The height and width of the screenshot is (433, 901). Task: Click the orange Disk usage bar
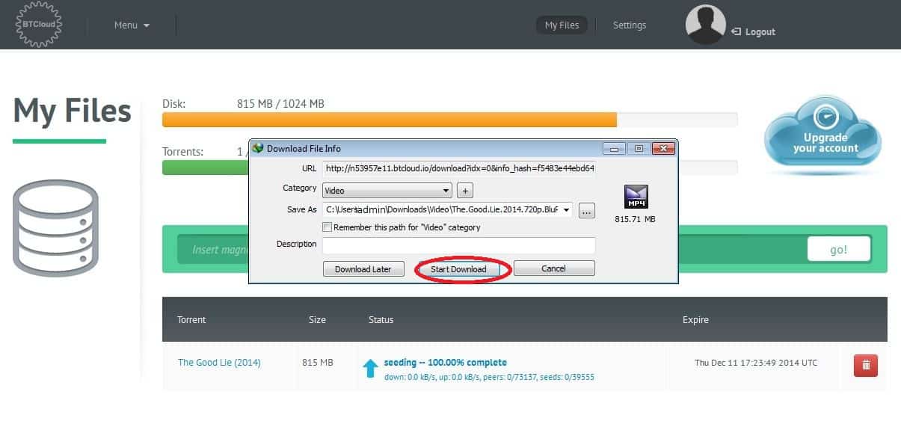[x=389, y=120]
